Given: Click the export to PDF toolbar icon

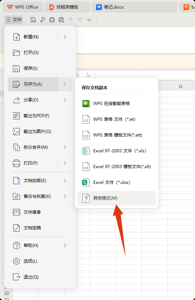Looking at the screenshot, I should [43, 20].
